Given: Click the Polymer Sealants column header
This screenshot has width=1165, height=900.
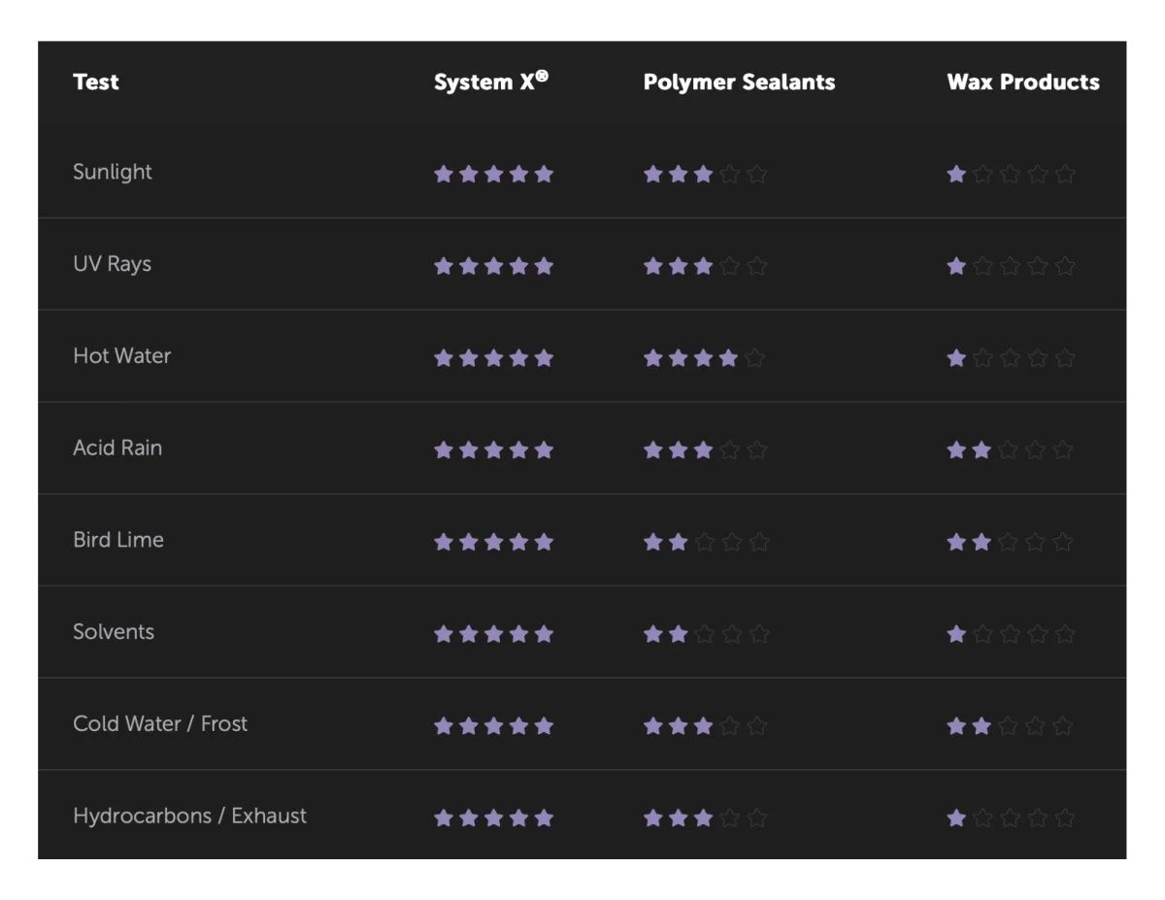Looking at the screenshot, I should tap(739, 83).
